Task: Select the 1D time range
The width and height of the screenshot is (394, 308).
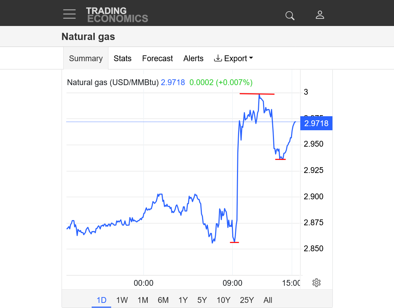Action: click(102, 300)
